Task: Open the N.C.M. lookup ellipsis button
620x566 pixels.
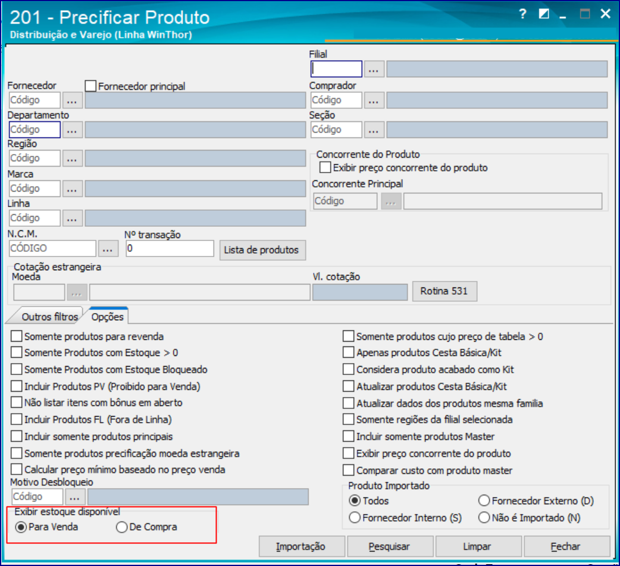Action: [108, 249]
